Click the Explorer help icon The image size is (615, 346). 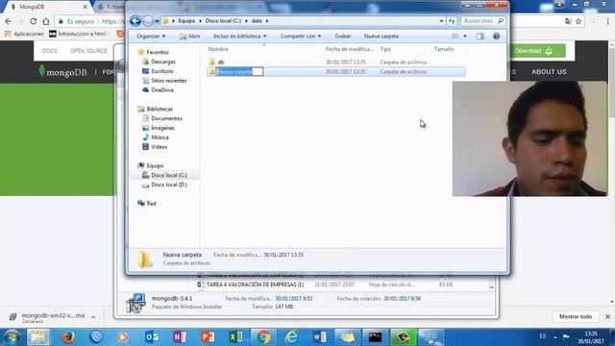pos(496,37)
